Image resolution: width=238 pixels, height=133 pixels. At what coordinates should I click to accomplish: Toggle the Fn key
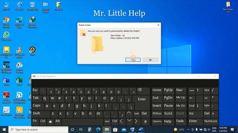(x=35, y=122)
